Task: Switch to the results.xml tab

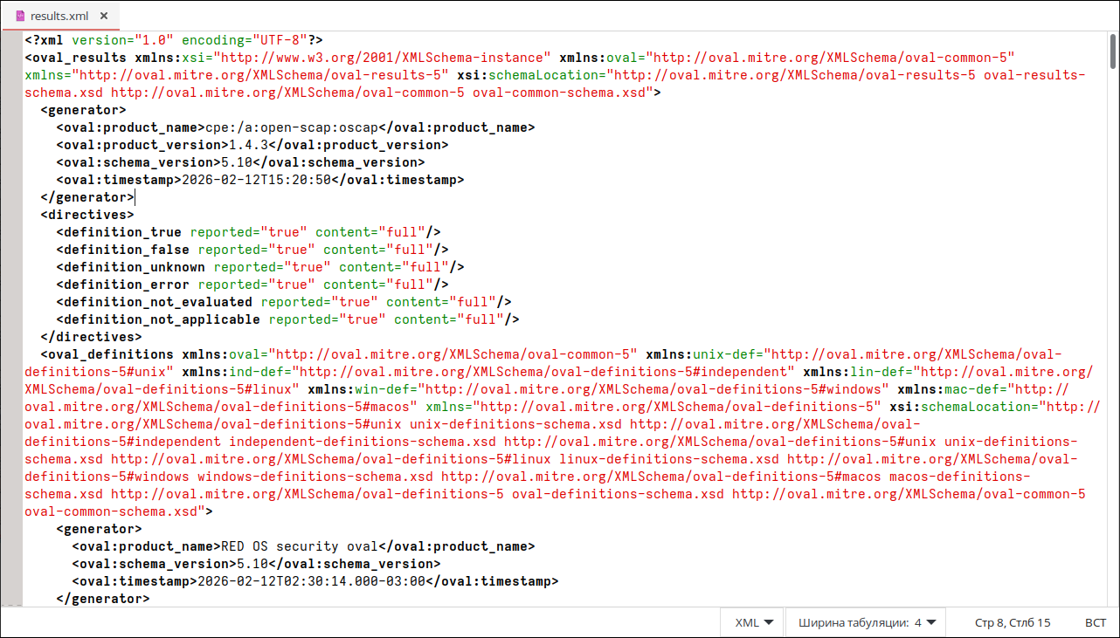Action: [x=59, y=16]
